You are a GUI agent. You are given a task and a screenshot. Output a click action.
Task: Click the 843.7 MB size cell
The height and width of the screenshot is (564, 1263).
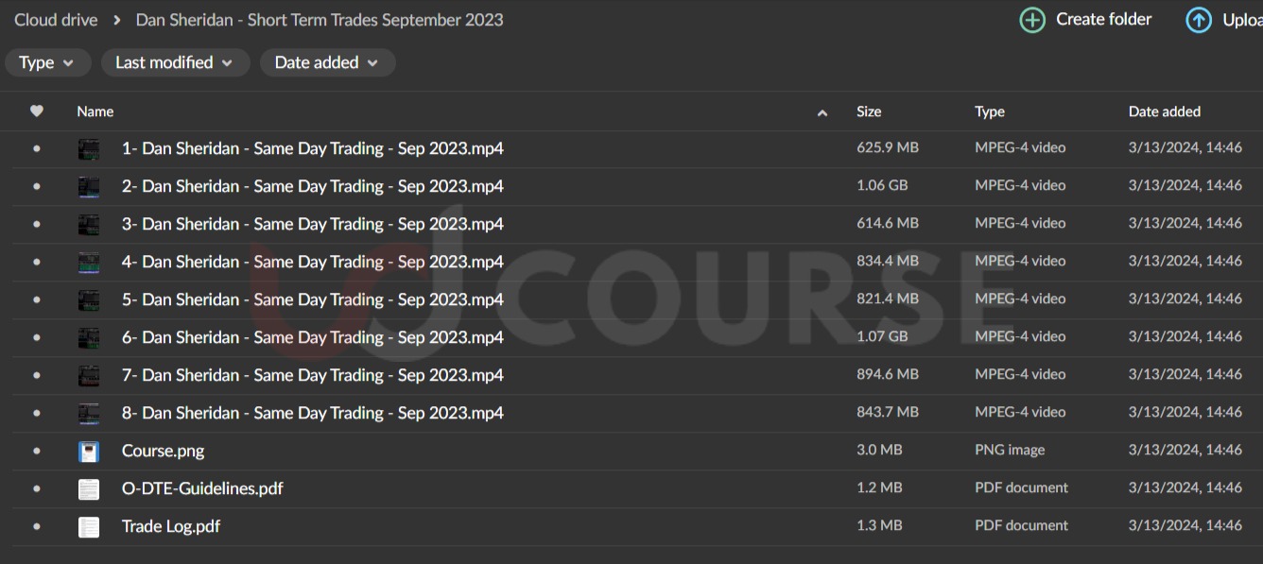888,412
